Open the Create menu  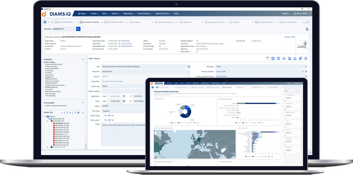[94, 14]
